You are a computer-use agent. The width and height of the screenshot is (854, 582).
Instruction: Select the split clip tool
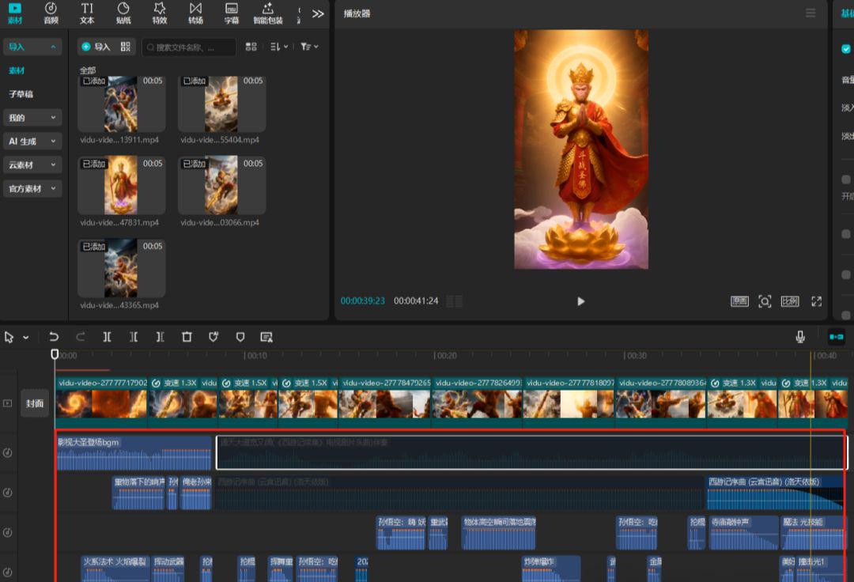tap(108, 337)
